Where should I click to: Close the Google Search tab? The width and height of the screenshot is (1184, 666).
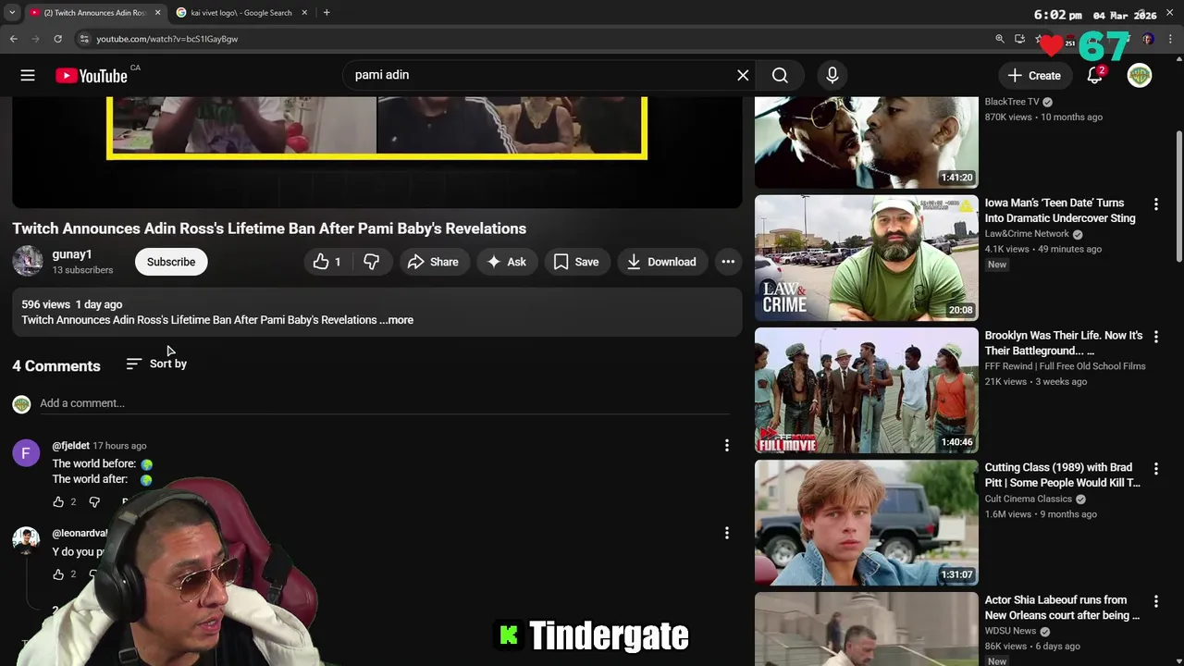(x=304, y=13)
